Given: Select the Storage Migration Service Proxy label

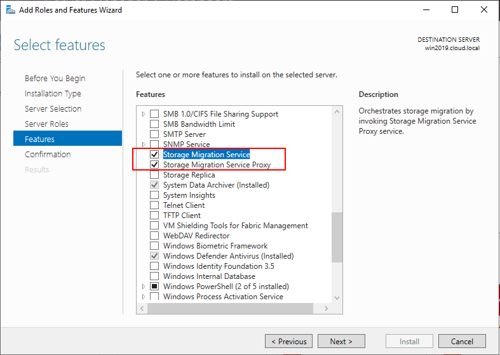Looking at the screenshot, I should pos(217,165).
